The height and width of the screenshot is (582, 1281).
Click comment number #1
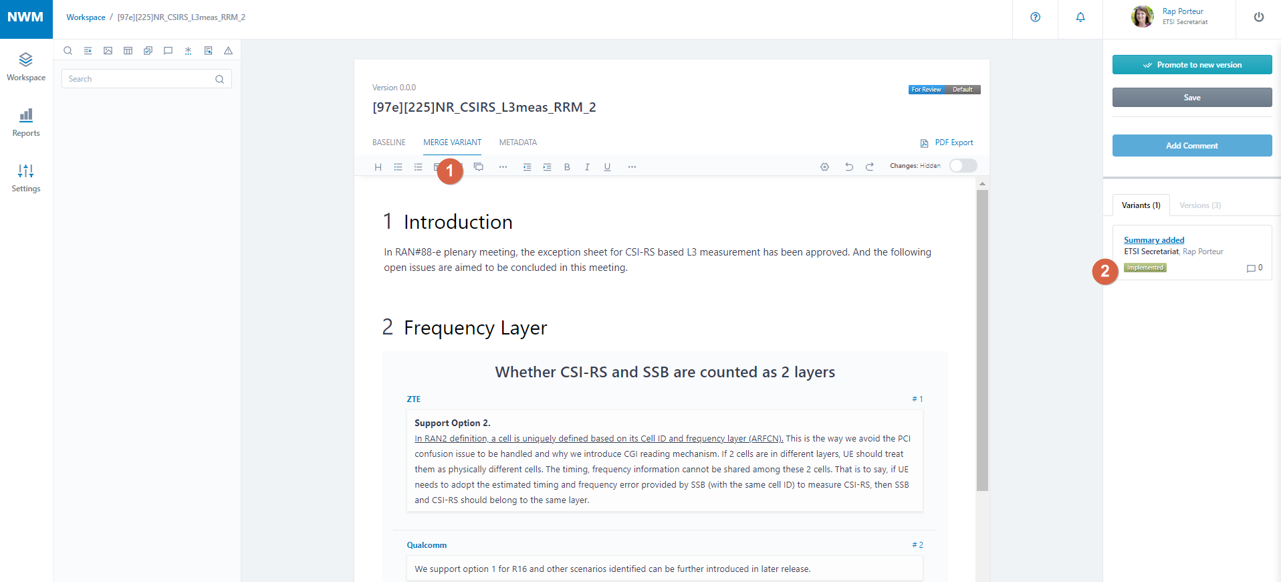click(917, 399)
